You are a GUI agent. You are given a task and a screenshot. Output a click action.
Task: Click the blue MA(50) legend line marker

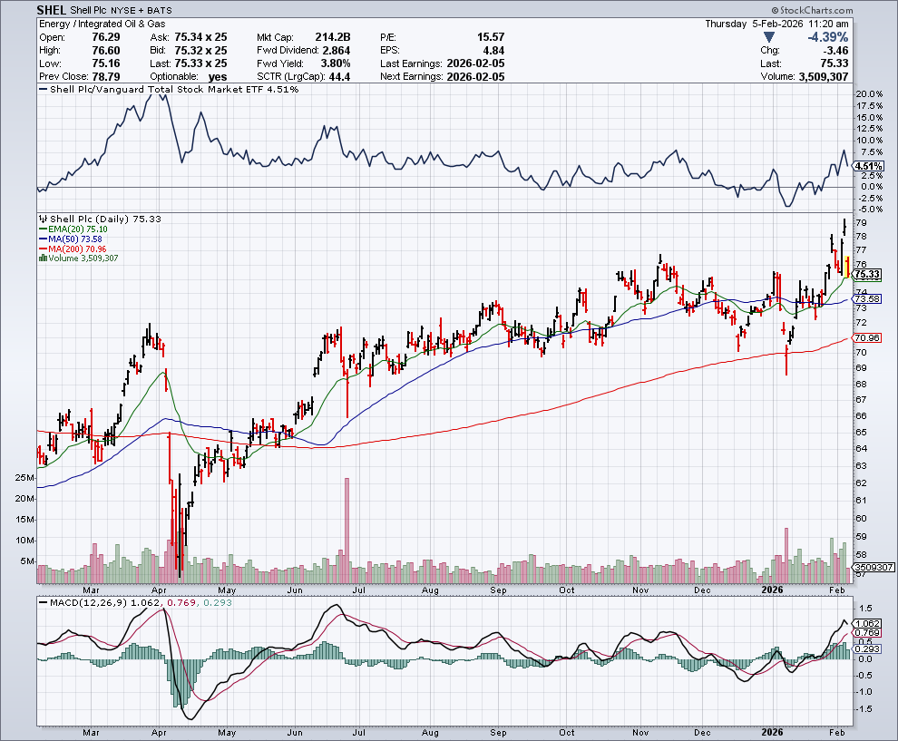coord(41,239)
